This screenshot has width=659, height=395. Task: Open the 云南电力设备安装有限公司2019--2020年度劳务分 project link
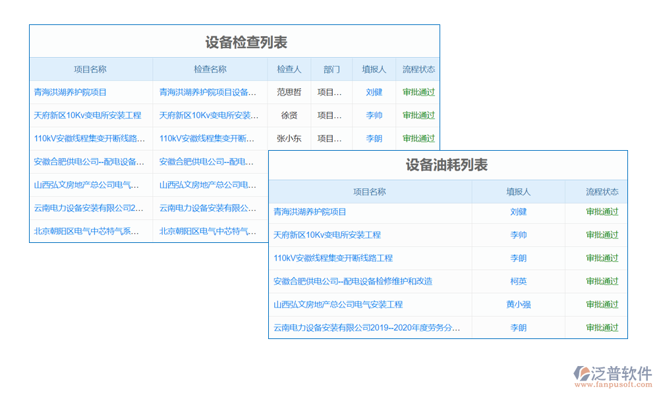(366, 327)
